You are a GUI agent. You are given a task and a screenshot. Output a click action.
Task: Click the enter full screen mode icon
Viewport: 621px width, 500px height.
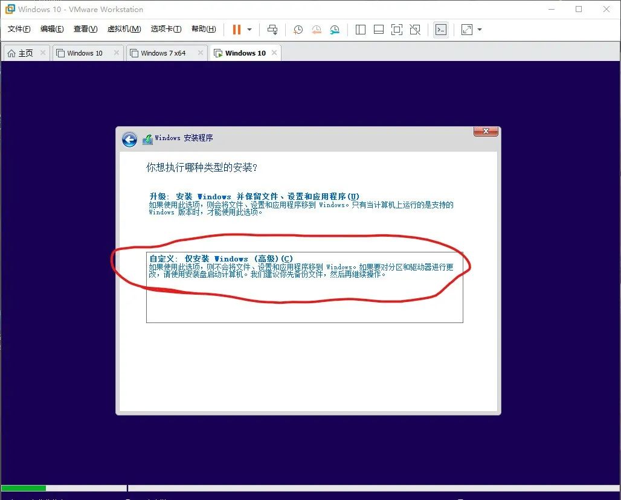(396, 29)
